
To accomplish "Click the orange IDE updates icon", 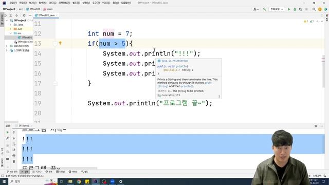I will pyautogui.click(x=320, y=9).
